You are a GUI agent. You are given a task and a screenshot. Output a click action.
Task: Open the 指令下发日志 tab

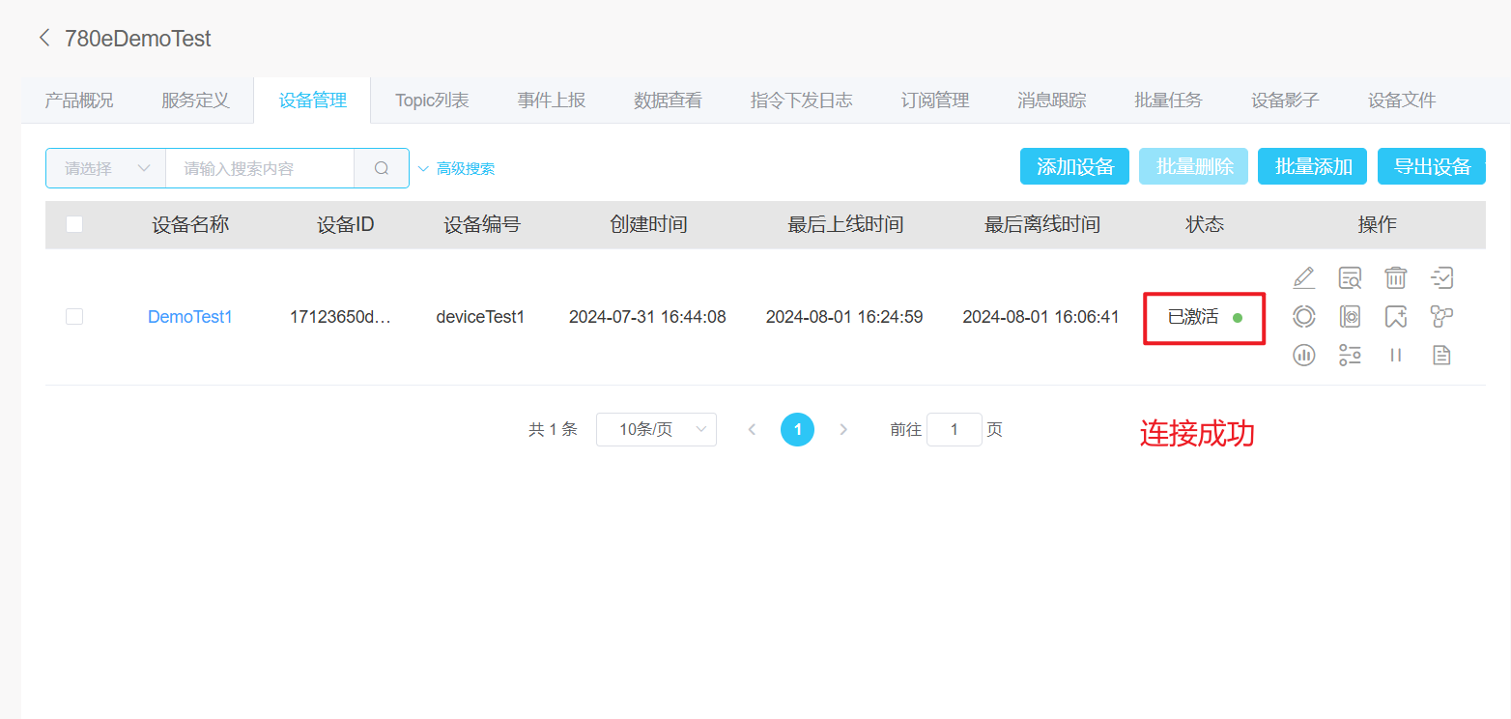(x=802, y=101)
